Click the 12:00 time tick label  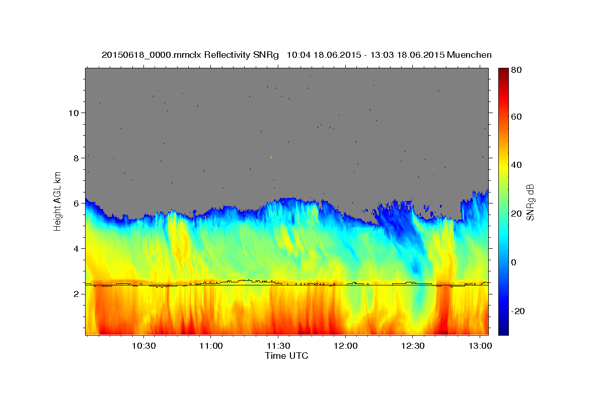(x=345, y=346)
